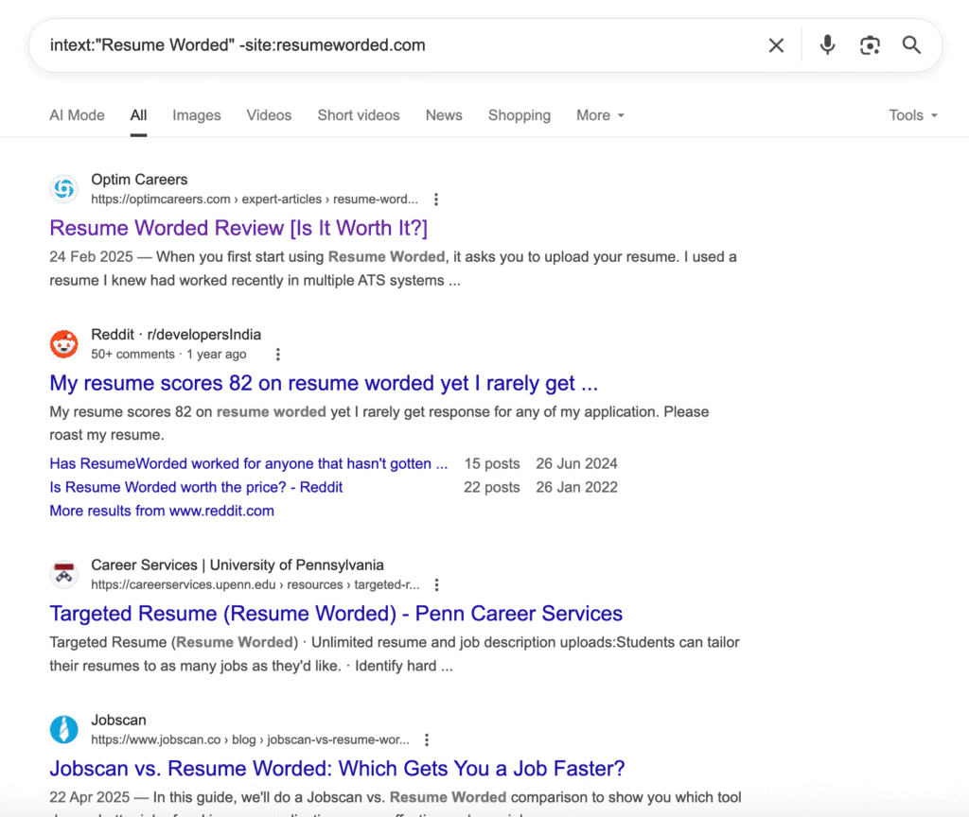Click the www.jobscan.co breadcrumb URL
Image resolution: width=969 pixels, height=817 pixels.
(x=250, y=739)
